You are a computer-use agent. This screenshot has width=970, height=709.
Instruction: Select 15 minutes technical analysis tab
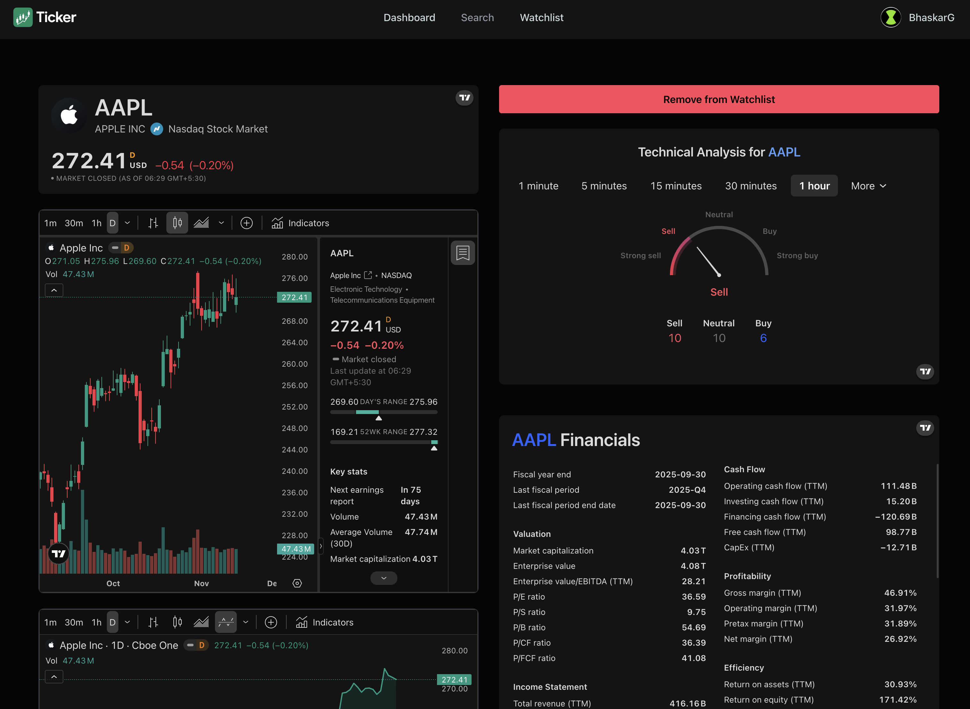[x=676, y=186]
